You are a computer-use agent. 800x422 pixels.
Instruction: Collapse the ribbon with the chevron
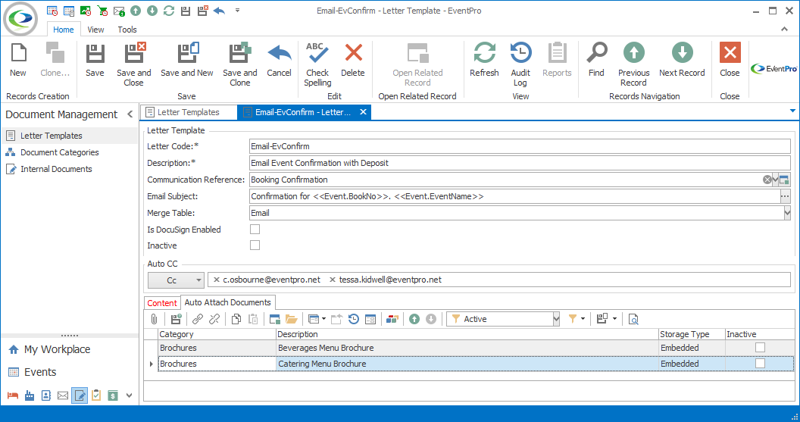click(x=784, y=29)
